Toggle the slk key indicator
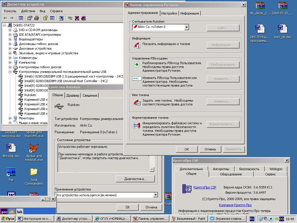 point(12,212)
